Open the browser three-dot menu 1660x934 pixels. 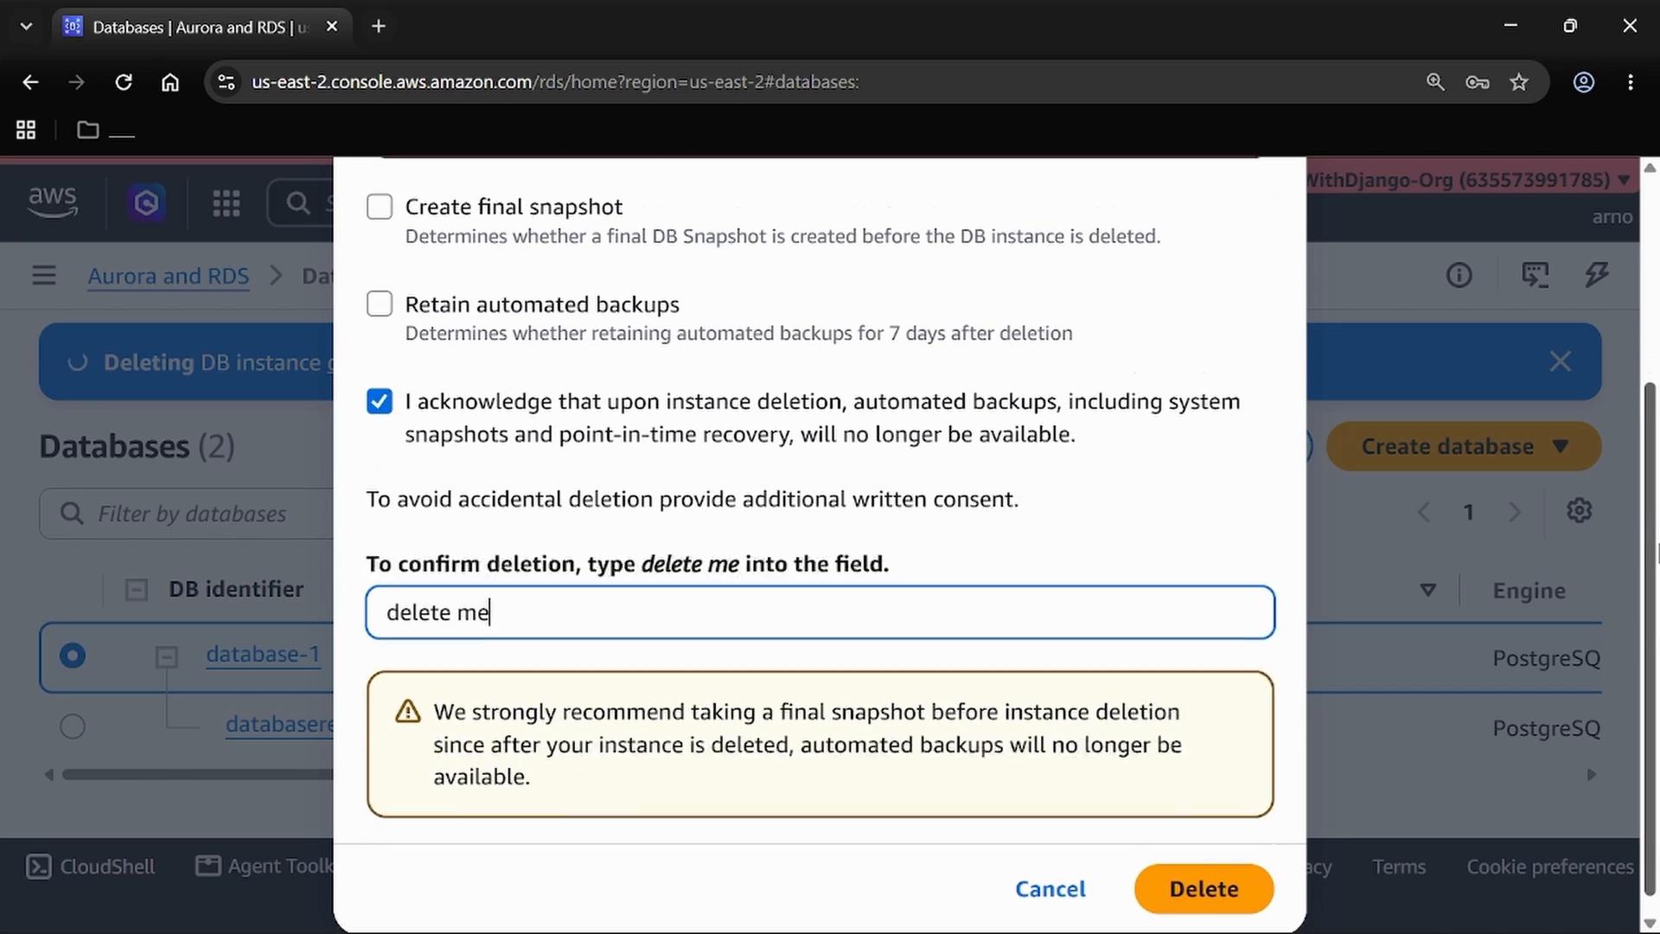pyautogui.click(x=1631, y=82)
